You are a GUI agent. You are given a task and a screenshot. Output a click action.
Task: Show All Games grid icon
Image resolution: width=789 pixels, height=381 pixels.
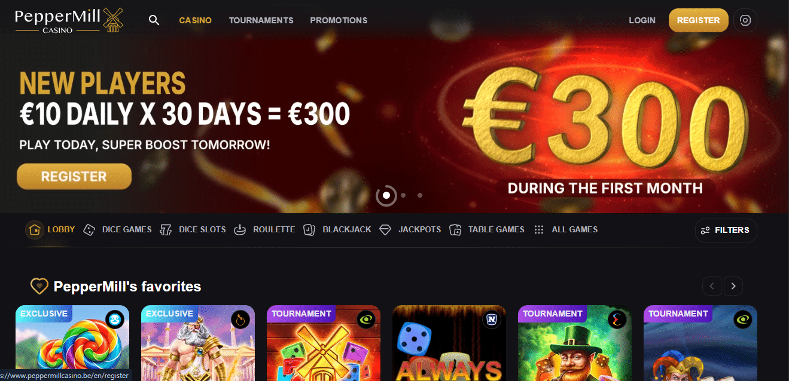coord(539,230)
